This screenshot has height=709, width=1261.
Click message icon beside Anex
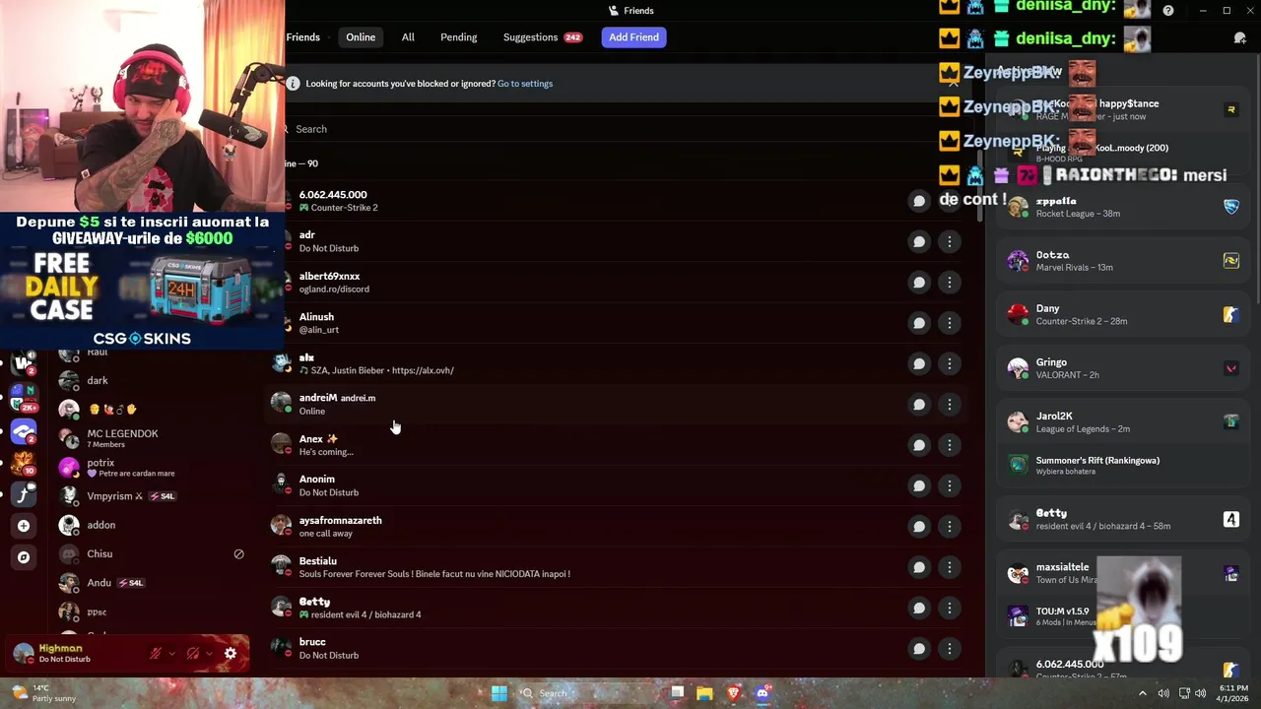tap(918, 445)
